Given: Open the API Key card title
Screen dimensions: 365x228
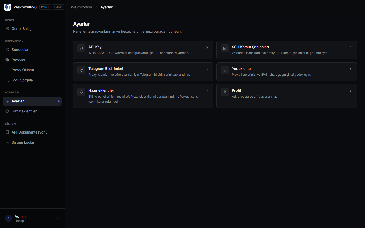Looking at the screenshot, I should [x=95, y=47].
